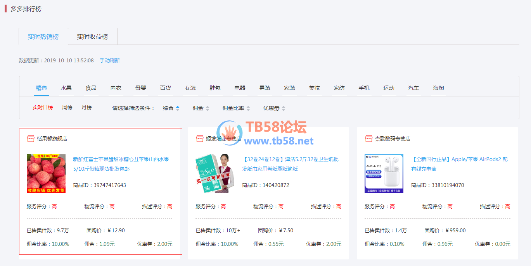The width and height of the screenshot is (531, 266).
Task: Click the group price ¥7.50
Action: [286, 231]
